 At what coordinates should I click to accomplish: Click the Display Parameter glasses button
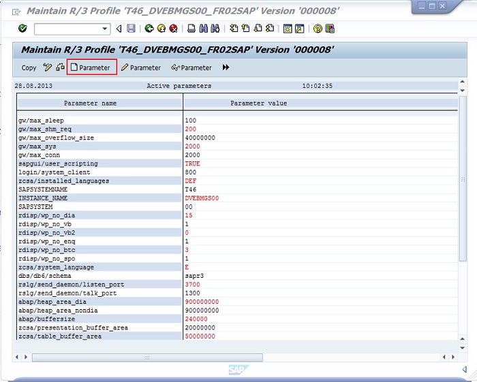[x=191, y=67]
